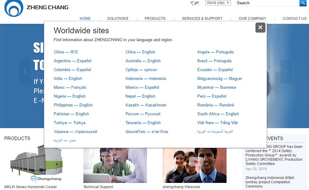Viewport: 309px width, 190px height.
Task: Click the Technical Support photo
Action: click(115, 165)
